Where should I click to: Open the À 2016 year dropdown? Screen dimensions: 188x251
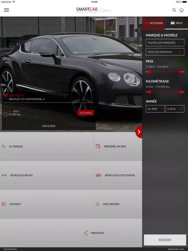(x=175, y=109)
